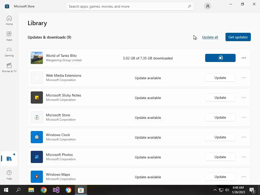Open the World of Tanks Blitz title
The width and height of the screenshot is (260, 195).
tap(61, 56)
